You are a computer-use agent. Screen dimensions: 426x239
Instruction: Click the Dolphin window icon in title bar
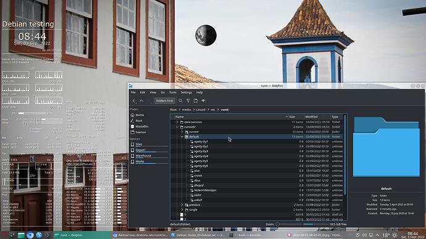coord(131,86)
